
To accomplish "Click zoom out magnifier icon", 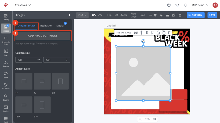I will [140, 119].
